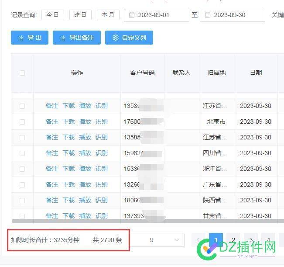Viewport: 284px width, 267px height.
Task: Click 播放 in the 甘肃省 row
Action: point(85,216)
